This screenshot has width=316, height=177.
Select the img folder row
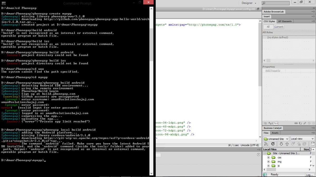tap(287, 162)
